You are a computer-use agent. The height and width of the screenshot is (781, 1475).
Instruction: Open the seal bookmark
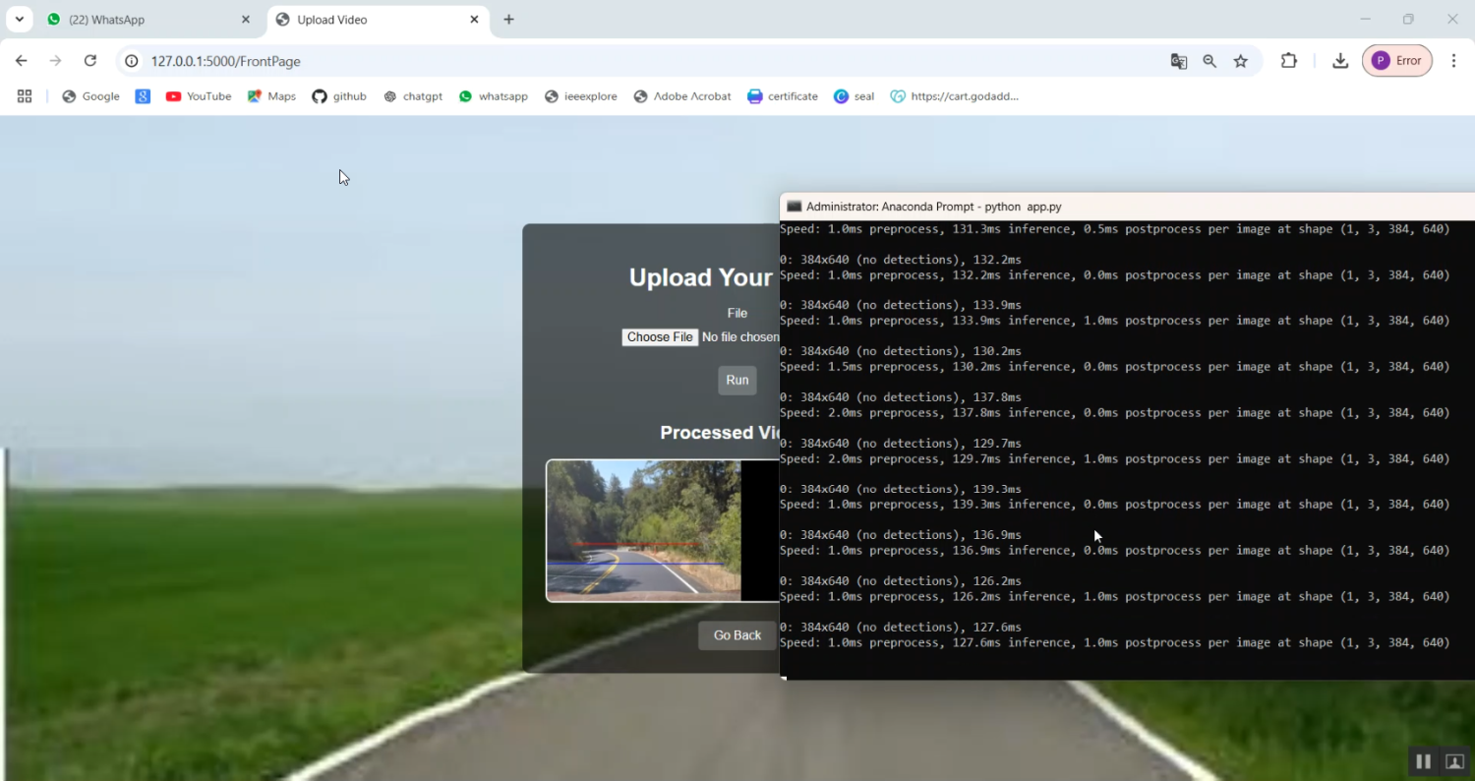854,96
